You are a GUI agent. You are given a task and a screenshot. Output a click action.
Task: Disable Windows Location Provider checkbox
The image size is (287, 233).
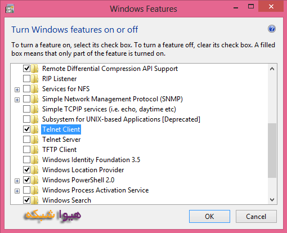pyautogui.click(x=26, y=169)
